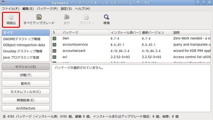The height and width of the screenshot is (120, 213).
Task: Open the File (ファイル) menu
Action: 10,9
